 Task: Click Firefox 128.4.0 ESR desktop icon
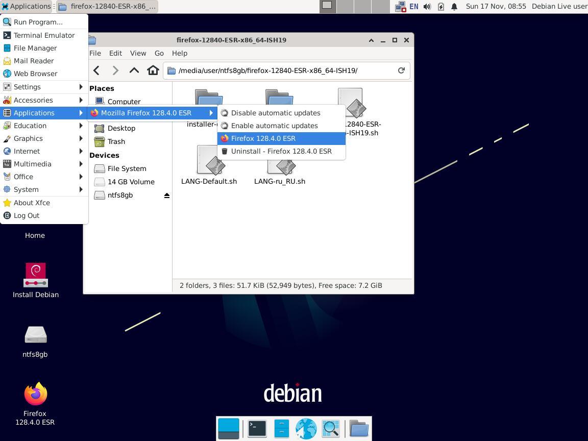click(x=35, y=404)
